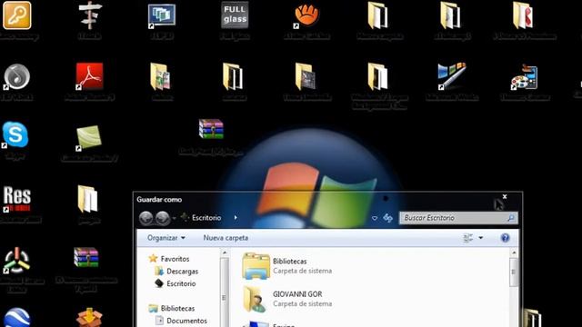Open the folder showing a dark picture

(x=306, y=76)
